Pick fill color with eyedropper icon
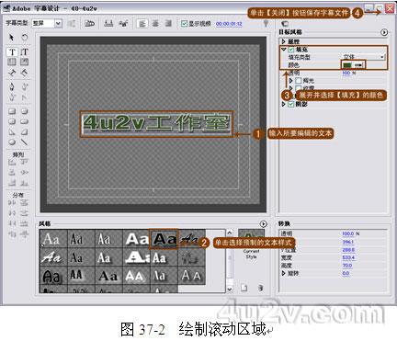Viewport: 397px width, 341px height. tap(358, 65)
